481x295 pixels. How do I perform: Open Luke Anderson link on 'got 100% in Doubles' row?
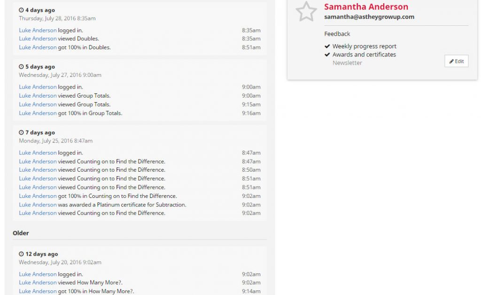(x=38, y=47)
